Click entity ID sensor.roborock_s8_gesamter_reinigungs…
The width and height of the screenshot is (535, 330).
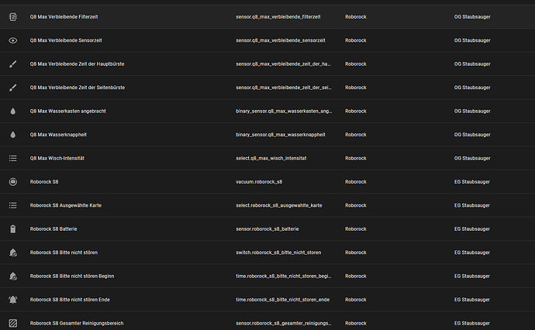284,323
